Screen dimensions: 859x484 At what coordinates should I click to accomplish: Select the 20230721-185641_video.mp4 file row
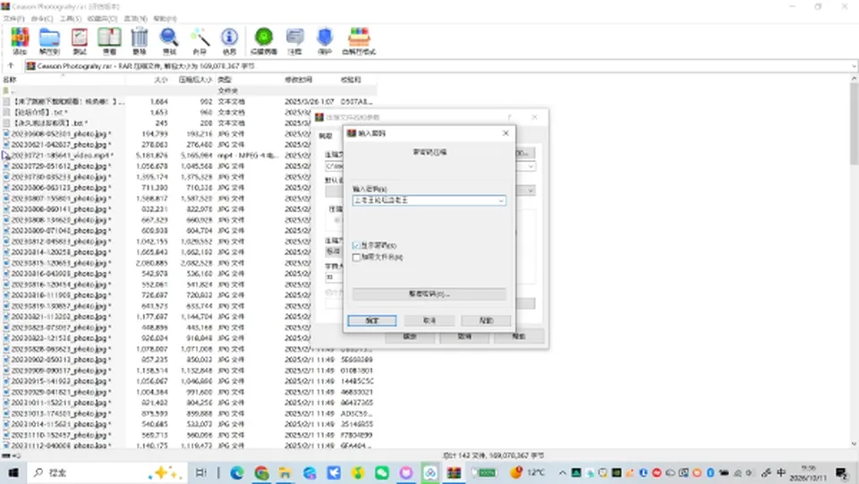coord(189,156)
